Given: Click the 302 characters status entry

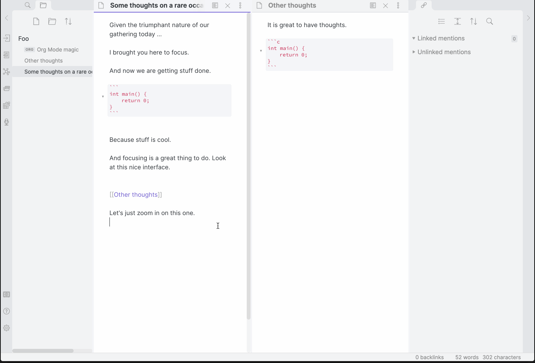Looking at the screenshot, I should click(501, 357).
